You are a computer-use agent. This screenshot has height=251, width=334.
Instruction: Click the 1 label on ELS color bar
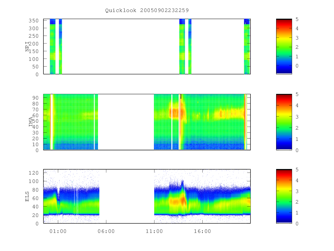click(297, 213)
